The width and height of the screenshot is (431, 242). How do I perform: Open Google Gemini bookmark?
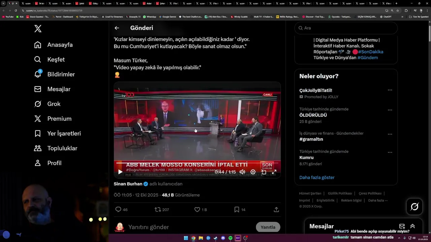click(167, 17)
